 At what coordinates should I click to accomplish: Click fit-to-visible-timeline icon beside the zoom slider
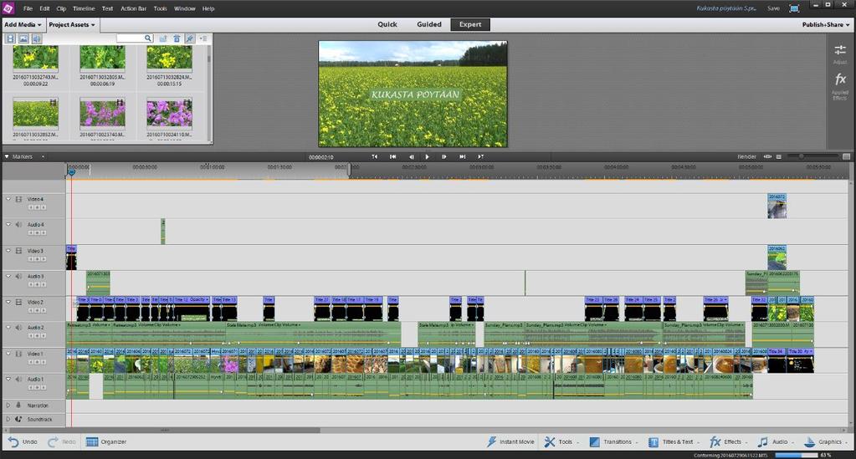coord(767,156)
